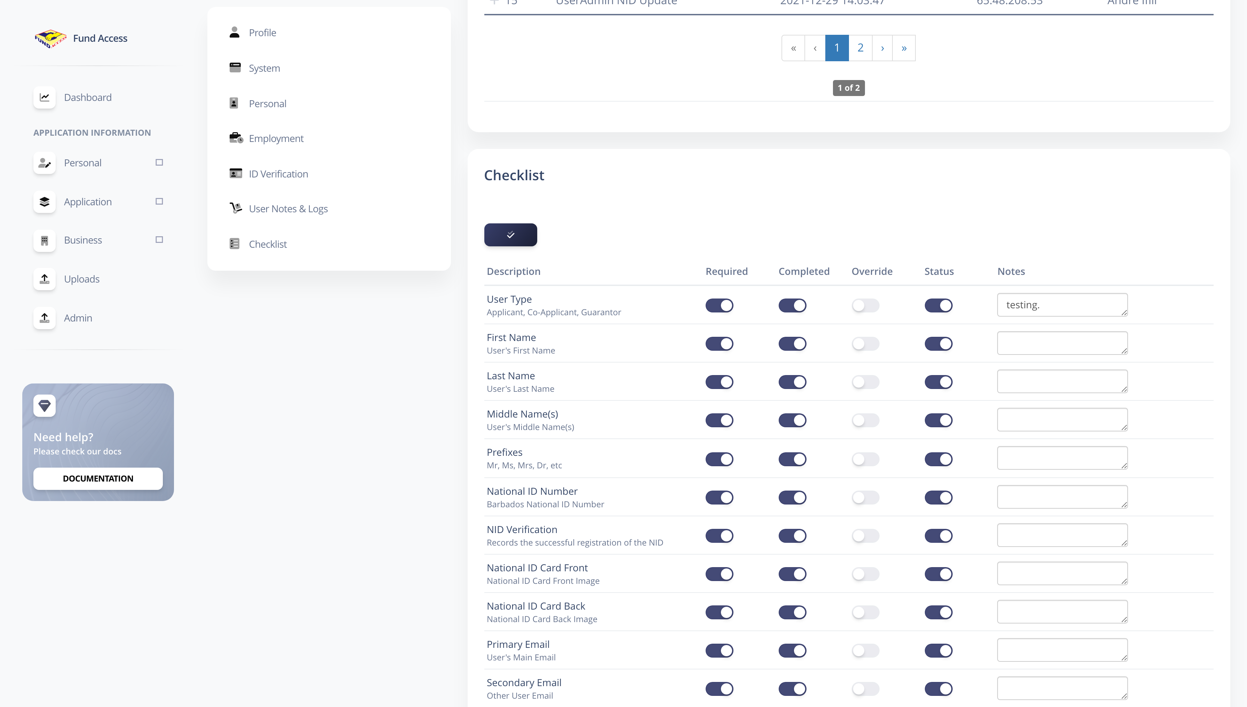Toggle Completed switch for National ID Card Front

792,574
